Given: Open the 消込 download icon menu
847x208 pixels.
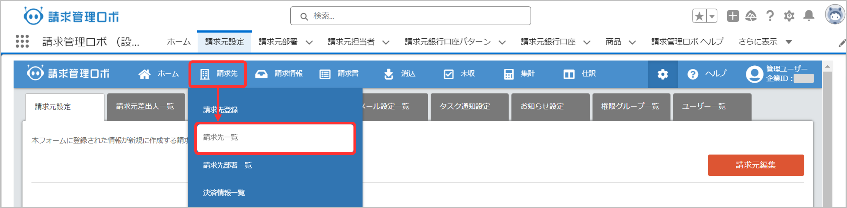Looking at the screenshot, I should 389,74.
